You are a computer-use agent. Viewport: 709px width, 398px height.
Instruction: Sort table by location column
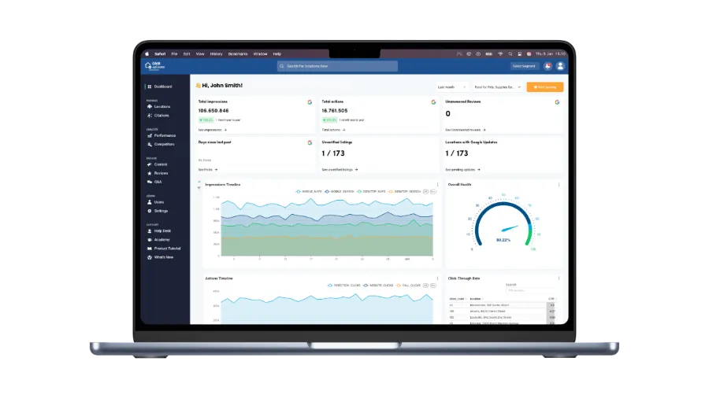[x=476, y=299]
